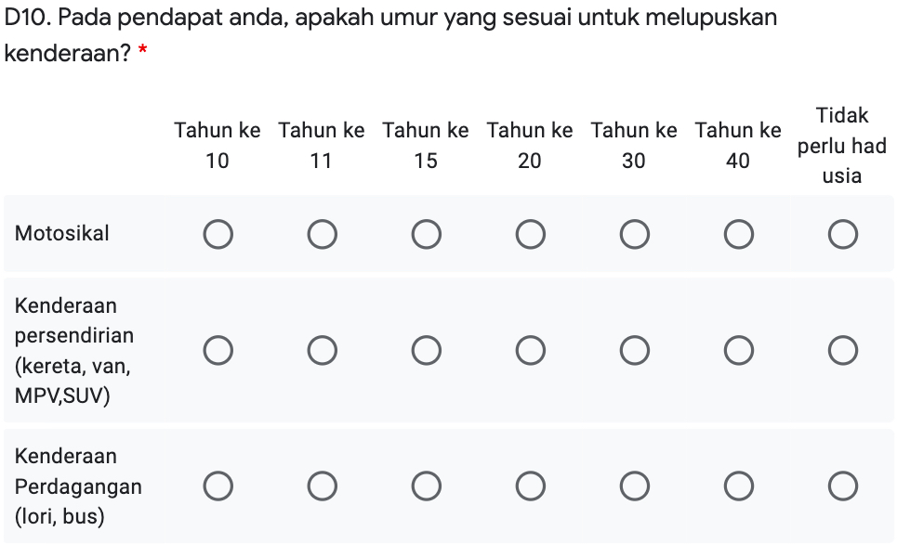Choose Tahun ke 40 for Kenderaan Perdagangan
The image size is (897, 544).
[x=738, y=486]
